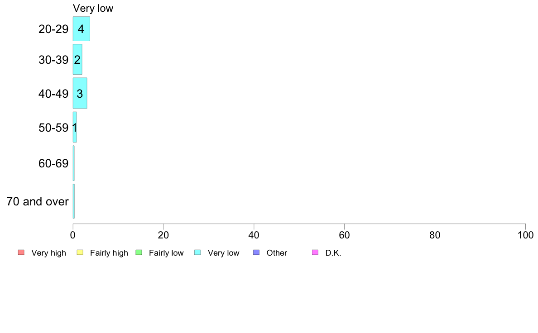Click the Very high red legend swatch
538x333 pixels.
click(x=21, y=252)
